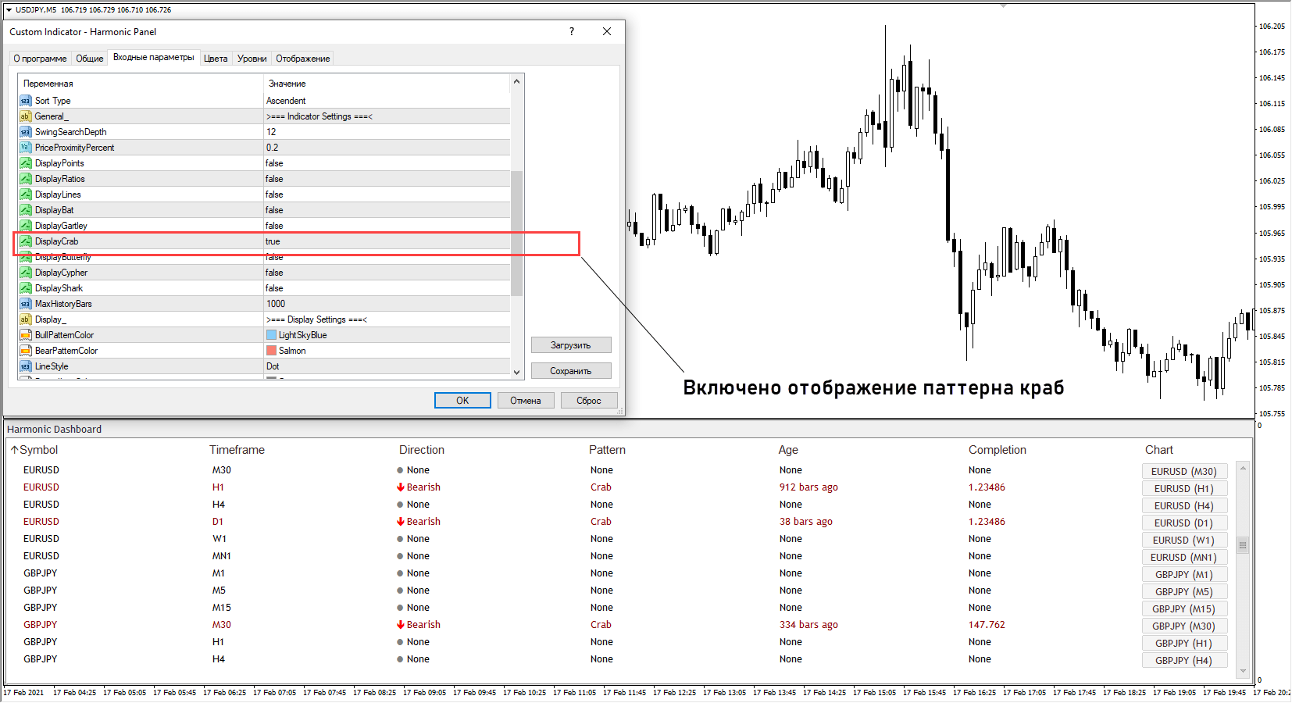1292x703 pixels.
Task: Switch to the Цвета tab
Action: point(216,59)
